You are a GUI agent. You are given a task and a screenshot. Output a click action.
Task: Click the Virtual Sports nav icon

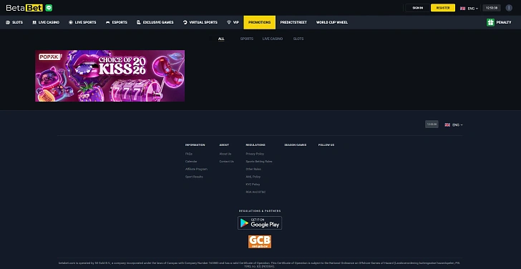[185, 22]
